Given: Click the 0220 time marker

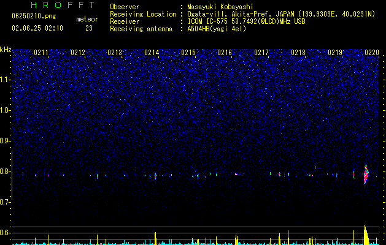Looking at the screenshot, I should (x=372, y=53).
